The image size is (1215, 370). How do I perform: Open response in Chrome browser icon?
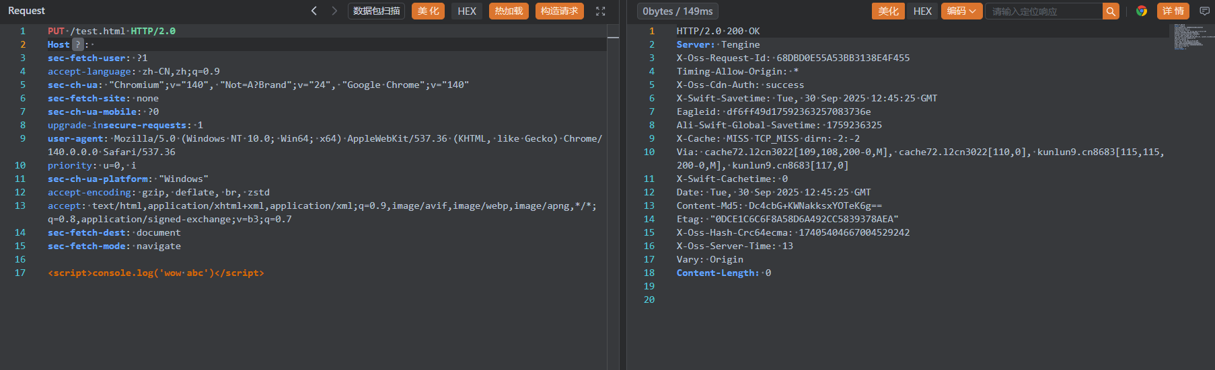click(x=1142, y=11)
